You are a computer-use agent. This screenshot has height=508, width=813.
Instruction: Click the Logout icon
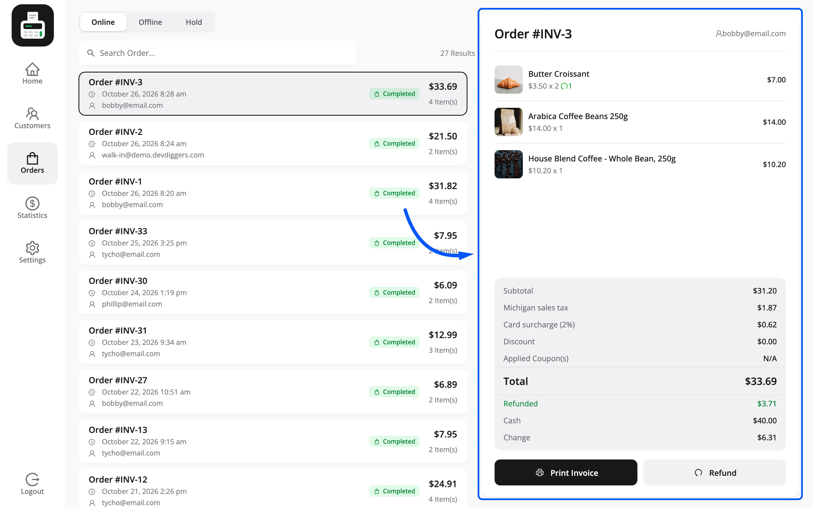[32, 479]
